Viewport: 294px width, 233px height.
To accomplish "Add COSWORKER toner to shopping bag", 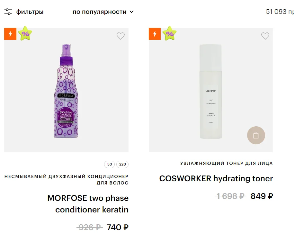I will (256, 135).
